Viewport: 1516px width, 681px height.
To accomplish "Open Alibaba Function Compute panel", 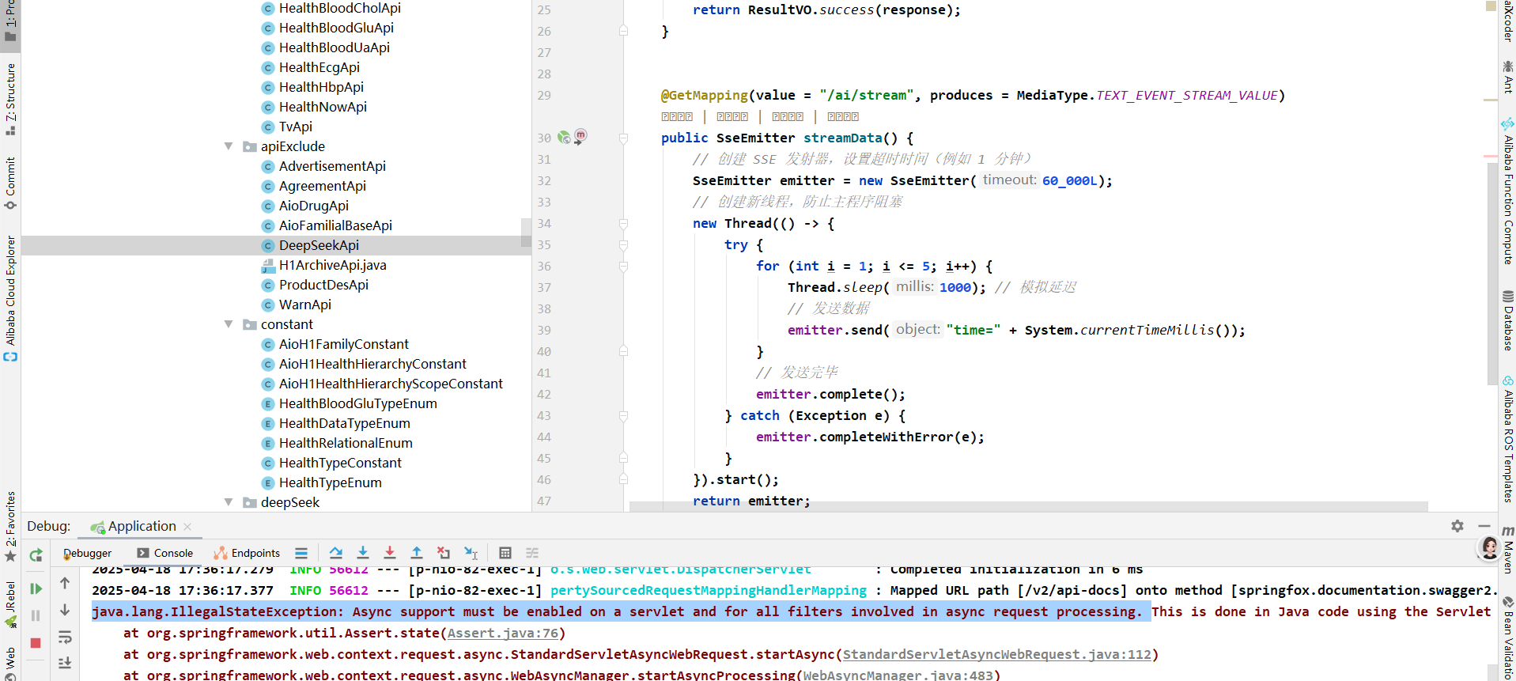I will pos(1507,191).
